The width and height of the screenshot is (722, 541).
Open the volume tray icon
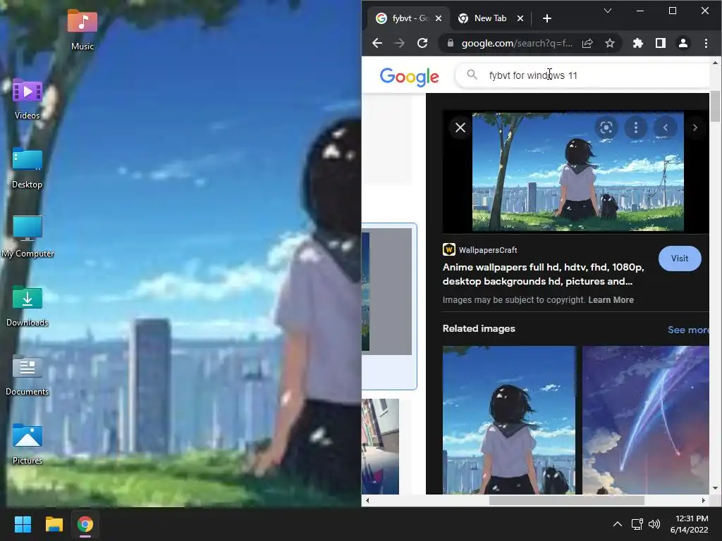654,524
